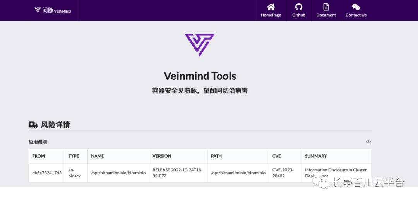
Task: Click the 应用漏洞 table title
Action: tap(38, 142)
